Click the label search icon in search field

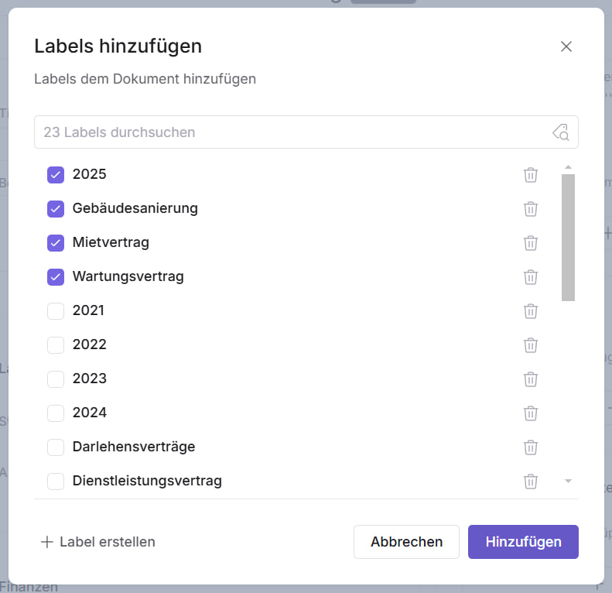pos(561,132)
